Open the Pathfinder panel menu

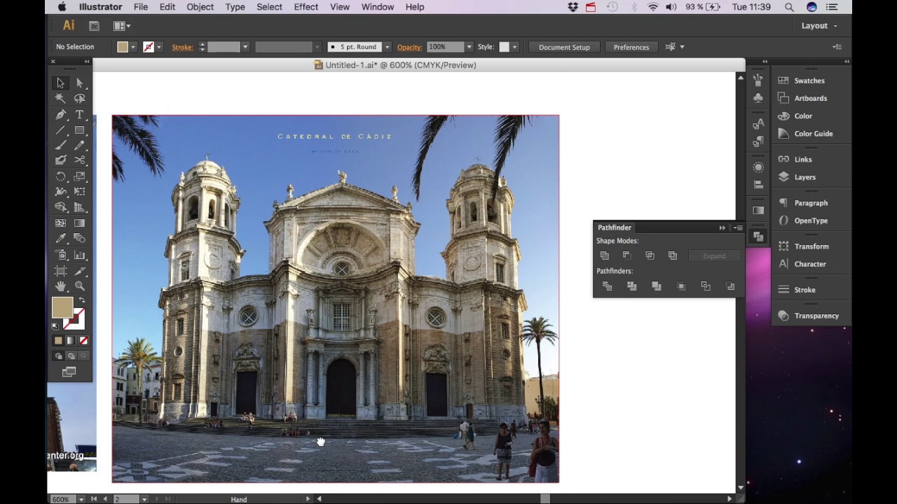point(738,228)
